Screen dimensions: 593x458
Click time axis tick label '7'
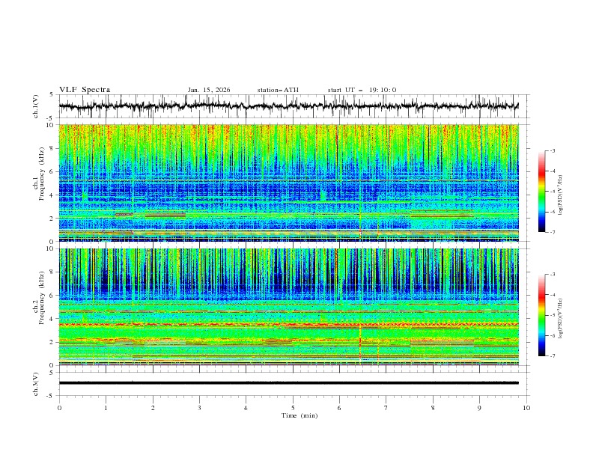[x=386, y=408]
